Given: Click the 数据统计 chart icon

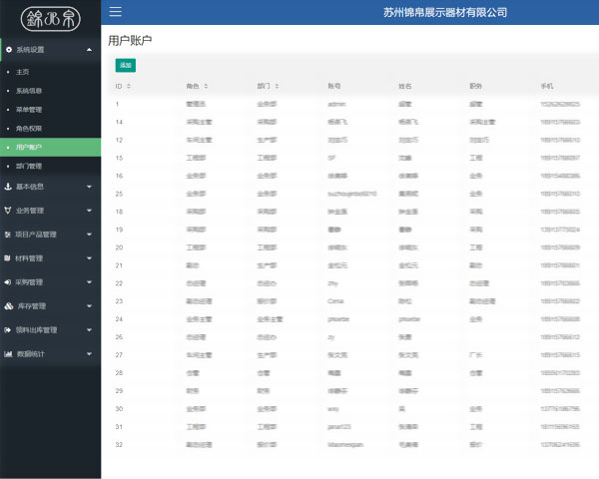Looking at the screenshot, I should click(x=9, y=354).
